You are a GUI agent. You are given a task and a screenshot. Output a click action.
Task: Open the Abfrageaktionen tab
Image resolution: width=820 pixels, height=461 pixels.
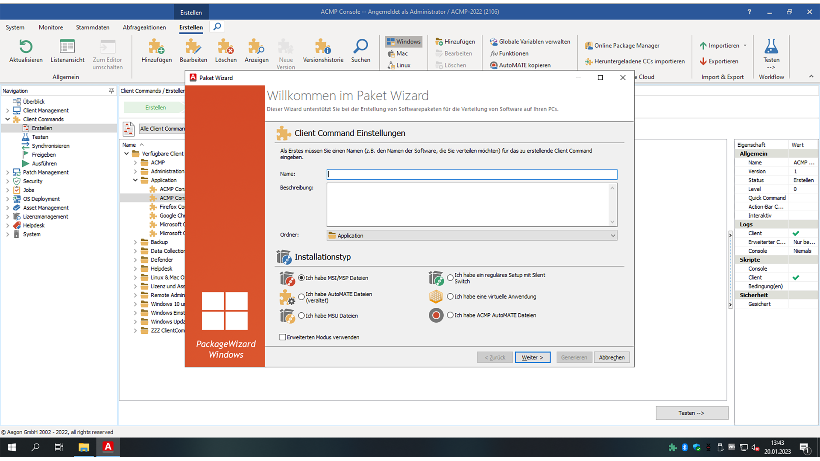[144, 27]
